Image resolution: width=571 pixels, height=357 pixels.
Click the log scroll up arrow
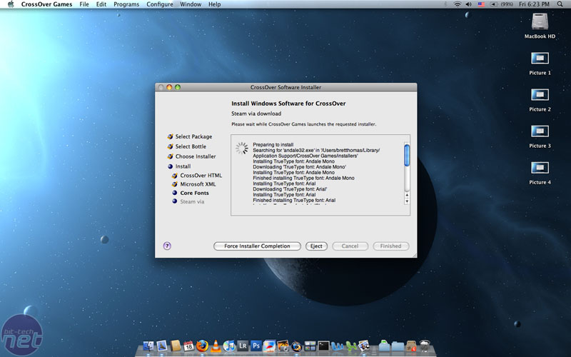407,195
